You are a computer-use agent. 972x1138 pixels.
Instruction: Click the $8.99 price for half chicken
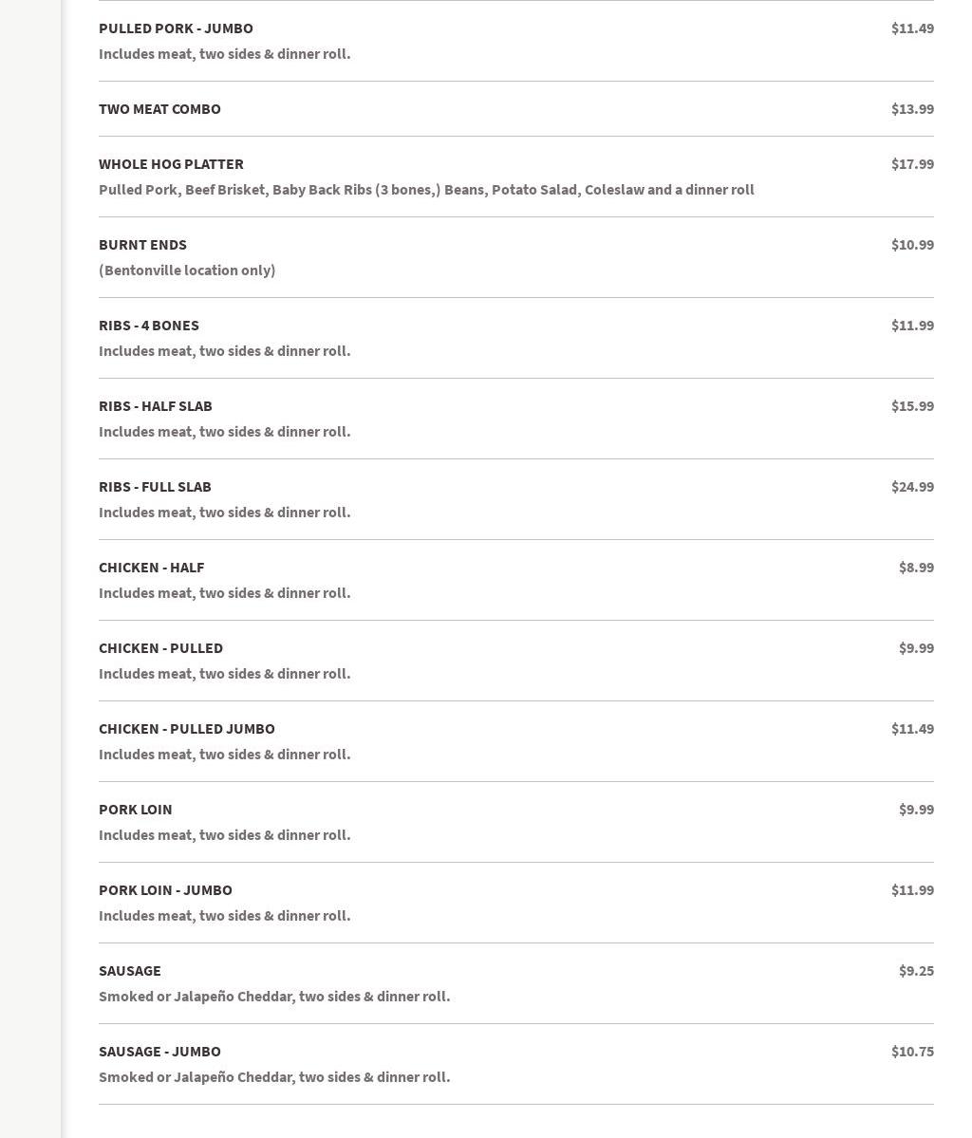[916, 568]
